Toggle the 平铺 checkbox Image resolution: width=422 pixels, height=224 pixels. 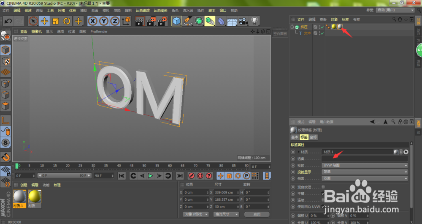pyautogui.click(x=323, y=194)
